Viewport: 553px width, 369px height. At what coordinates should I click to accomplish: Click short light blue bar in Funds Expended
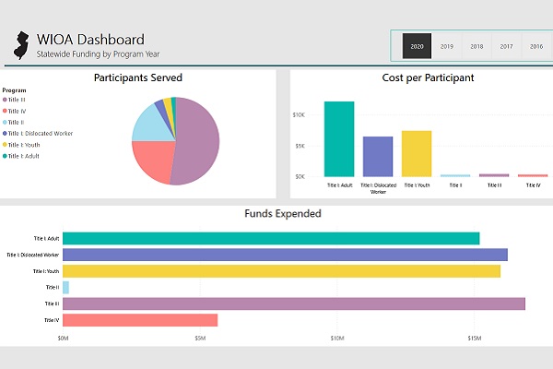(x=66, y=288)
